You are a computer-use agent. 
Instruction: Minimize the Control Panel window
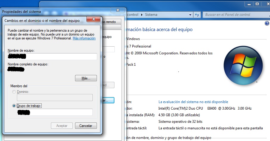(x=249, y=4)
